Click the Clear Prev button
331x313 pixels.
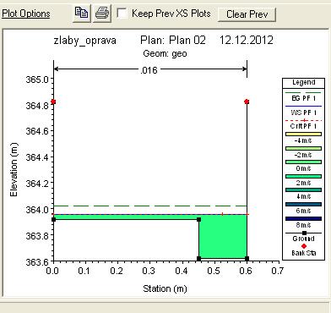tap(247, 14)
